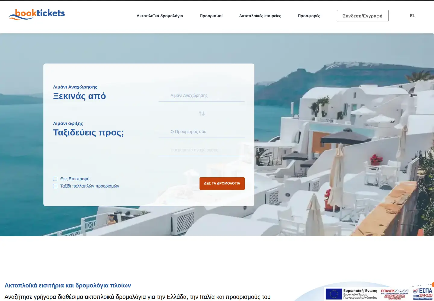Click the Ταξιδεύεις προς; heading
Image resolution: width=434 pixels, height=301 pixels.
coord(88,132)
